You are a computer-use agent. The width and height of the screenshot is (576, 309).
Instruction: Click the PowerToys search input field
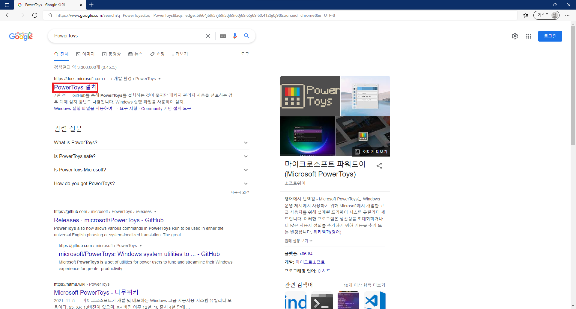127,36
